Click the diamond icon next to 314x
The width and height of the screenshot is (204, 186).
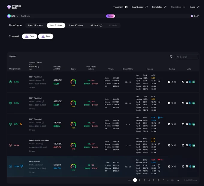click(x=22, y=166)
